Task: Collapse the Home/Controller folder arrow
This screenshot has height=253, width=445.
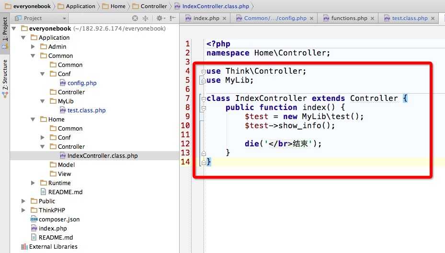Action: (43, 146)
